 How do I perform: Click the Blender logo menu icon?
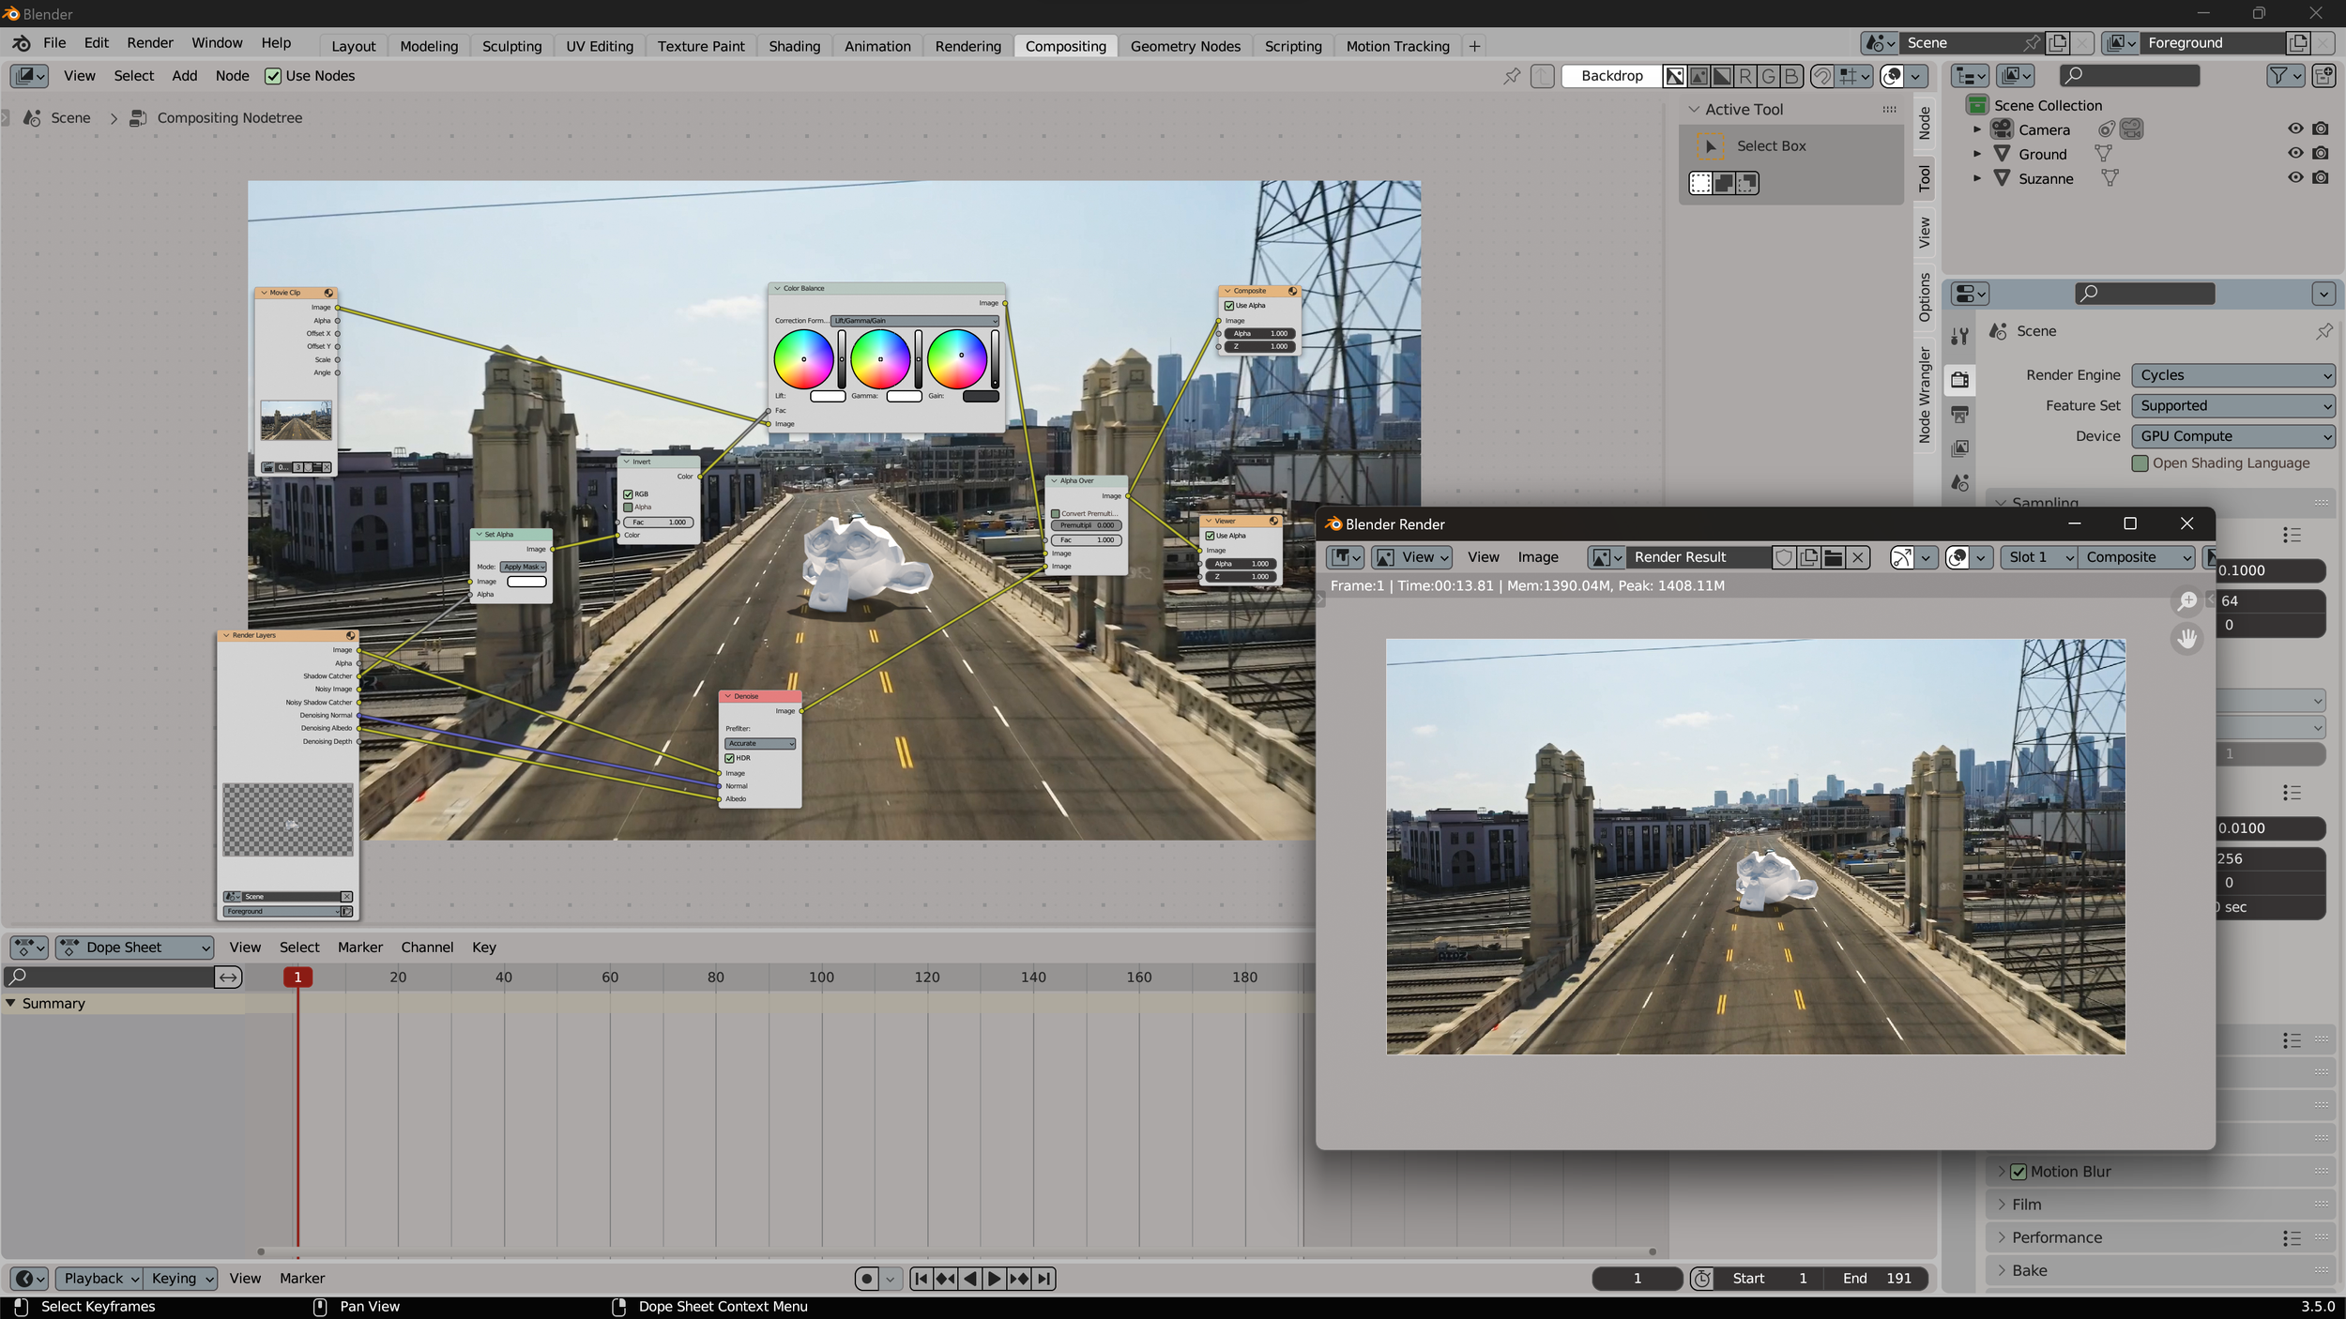(21, 43)
